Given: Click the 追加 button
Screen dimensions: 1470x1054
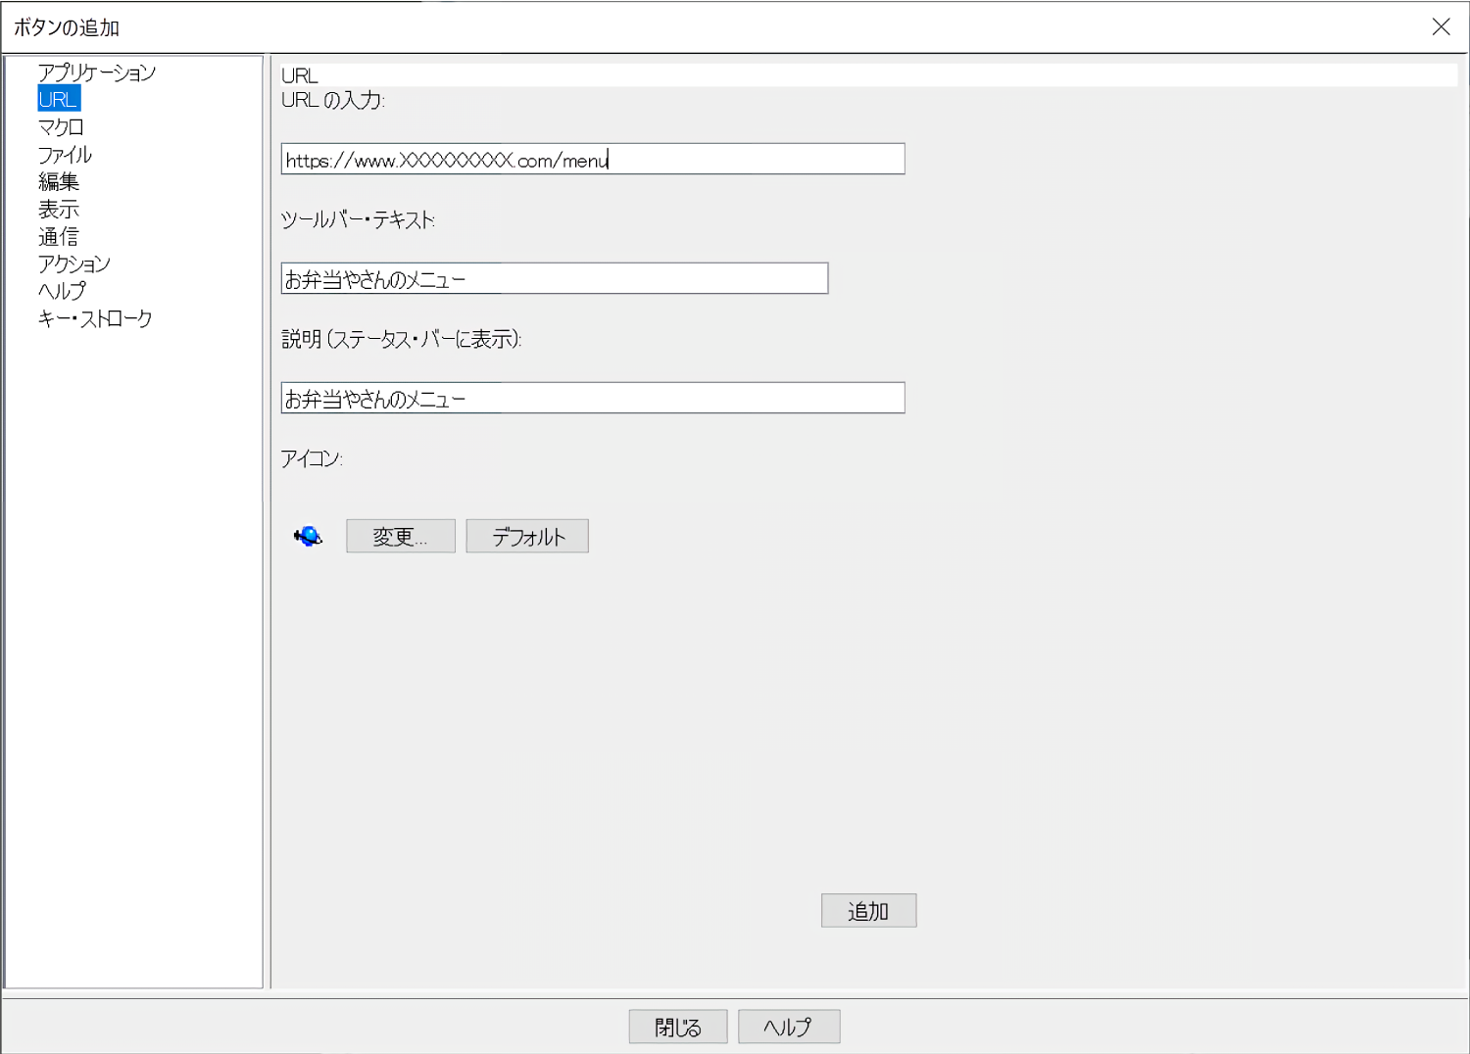Looking at the screenshot, I should click(869, 910).
